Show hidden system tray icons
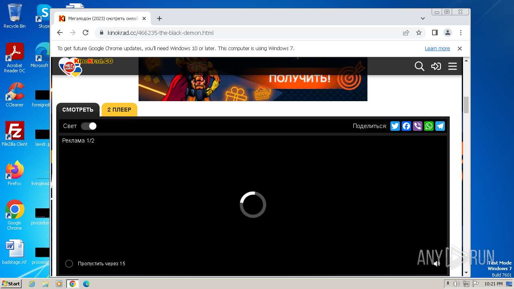Screen dimensions: 514x289 pos(448,284)
